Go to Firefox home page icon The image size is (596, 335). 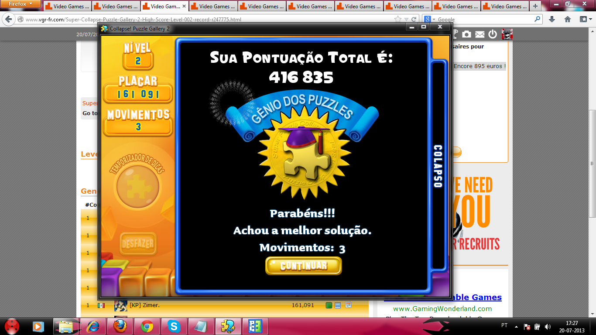tap(568, 19)
